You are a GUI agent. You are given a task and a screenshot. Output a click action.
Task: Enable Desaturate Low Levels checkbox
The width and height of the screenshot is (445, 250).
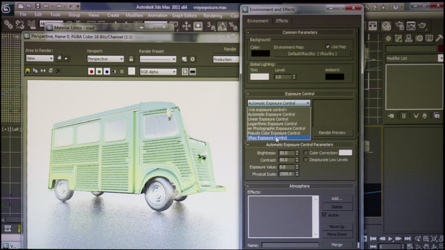point(306,160)
